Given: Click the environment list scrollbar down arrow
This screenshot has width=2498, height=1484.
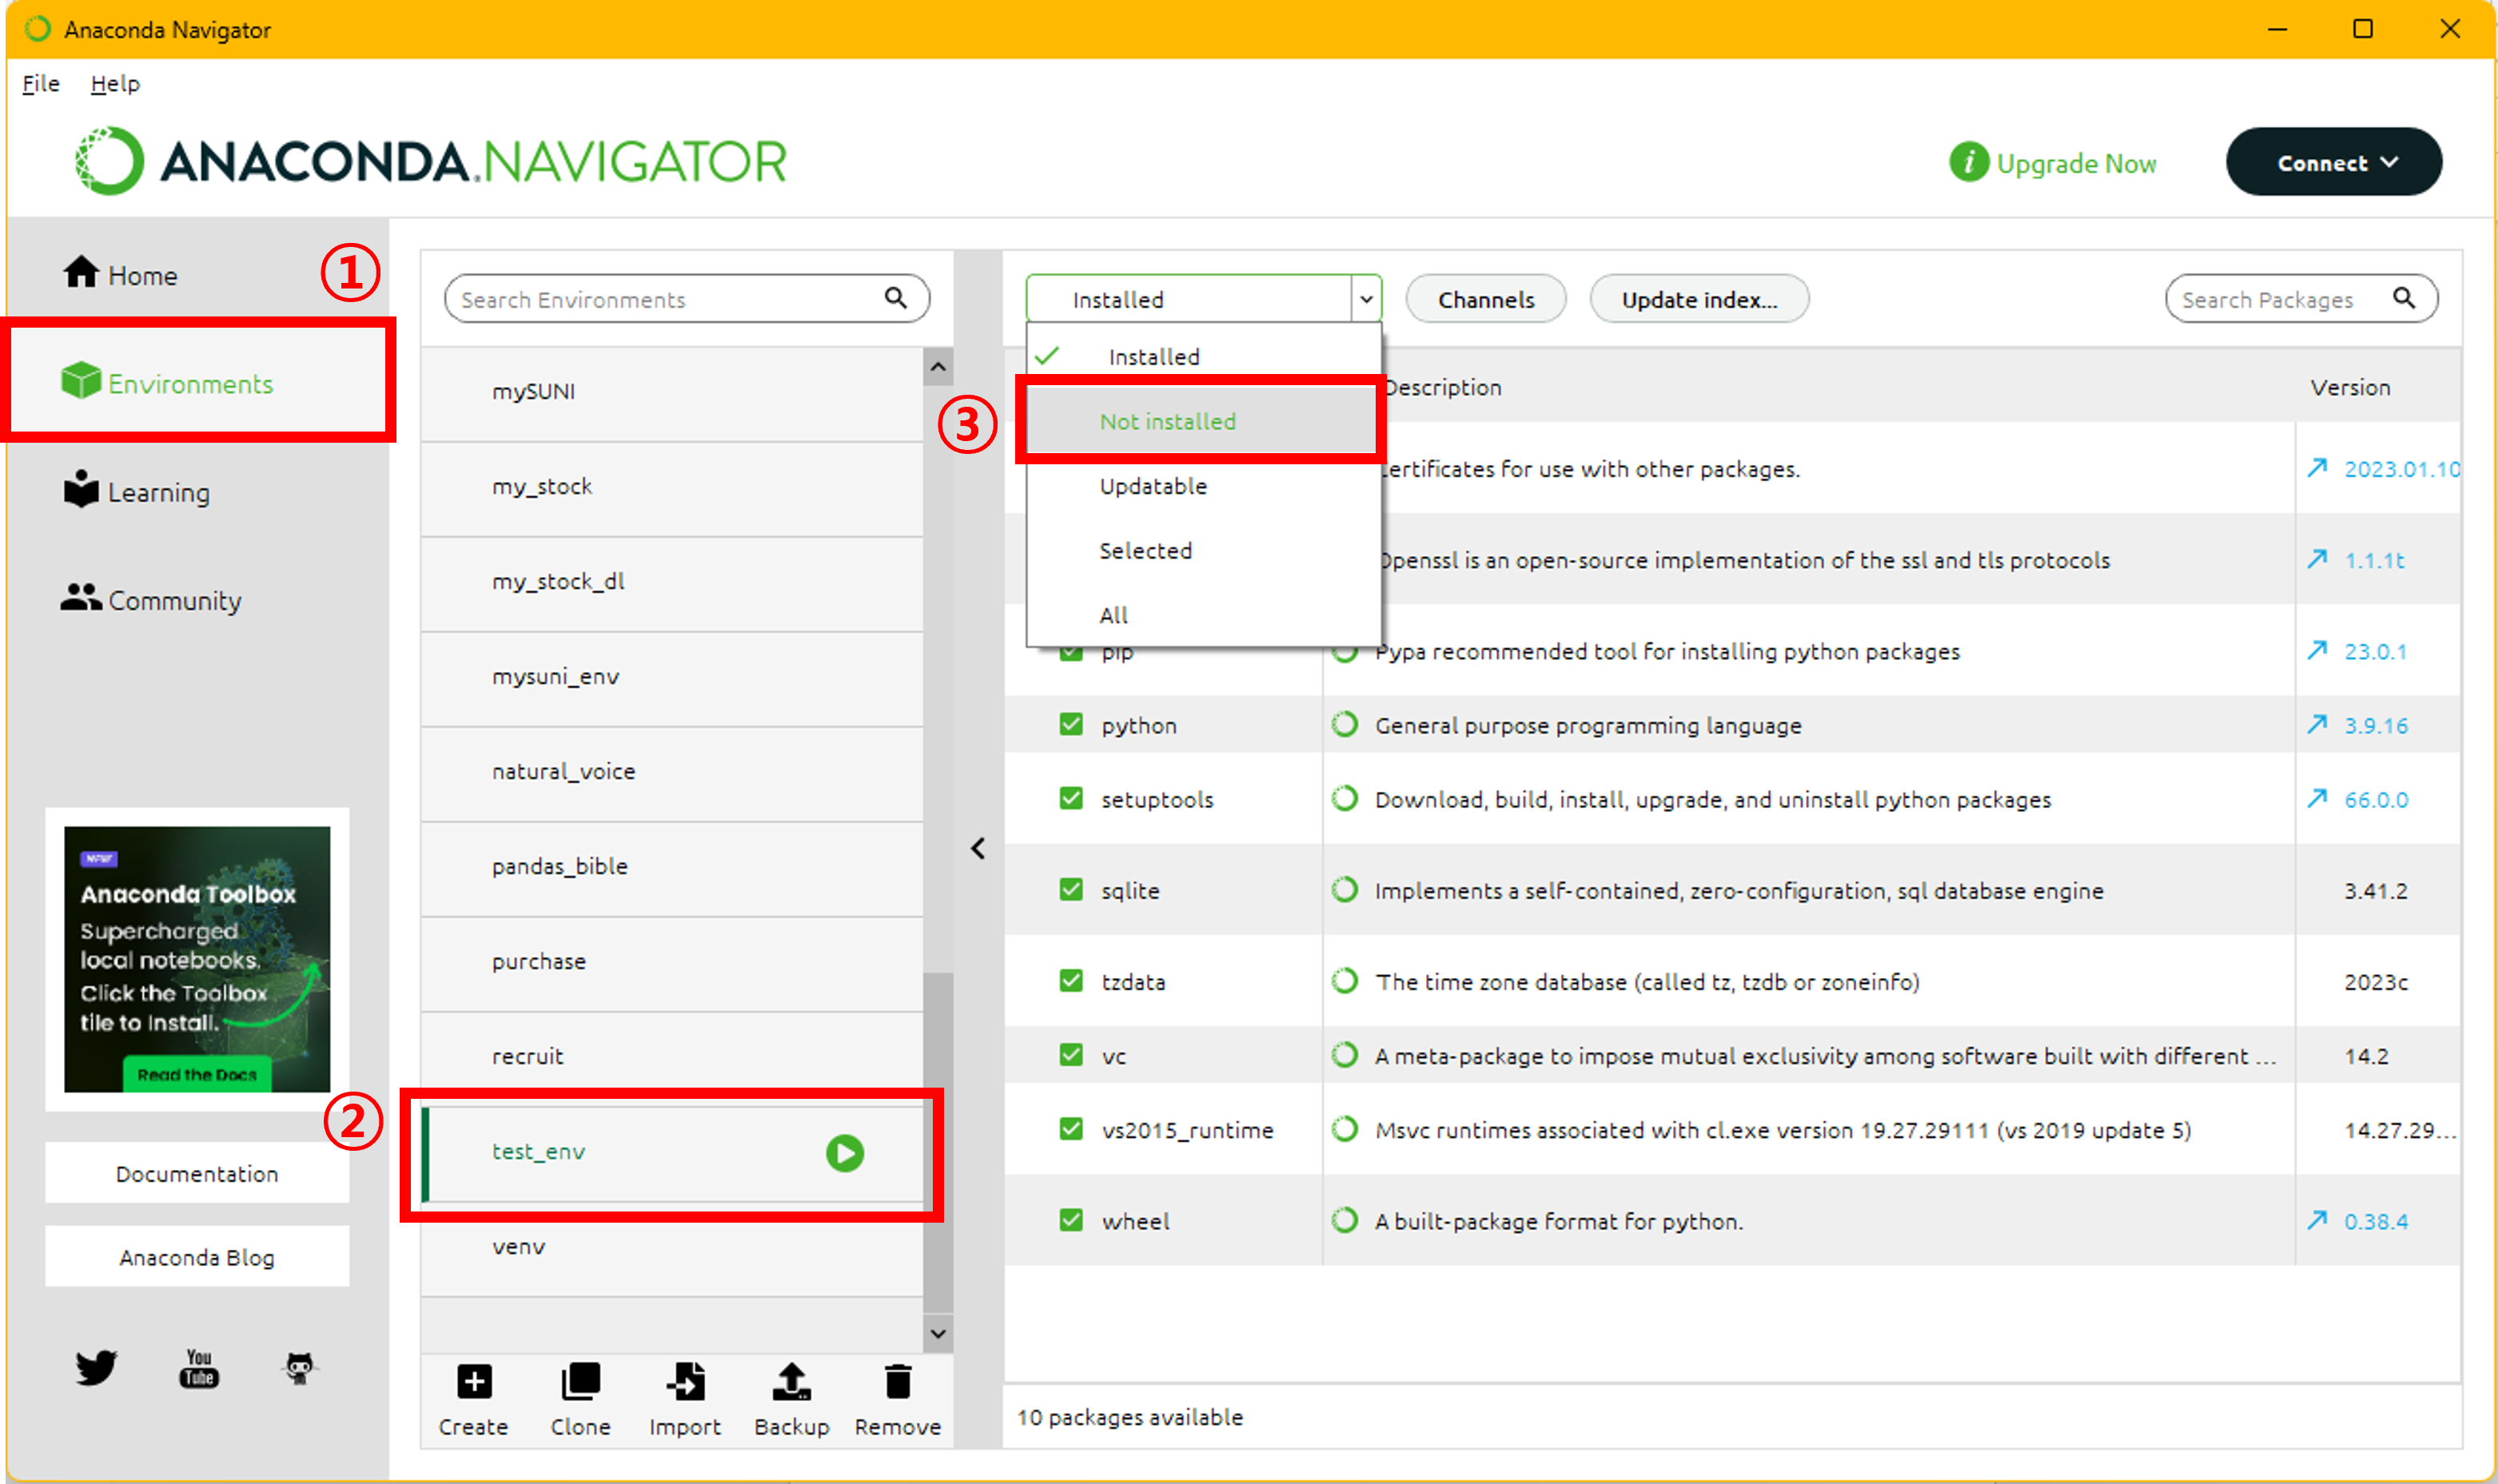Looking at the screenshot, I should [x=938, y=1334].
